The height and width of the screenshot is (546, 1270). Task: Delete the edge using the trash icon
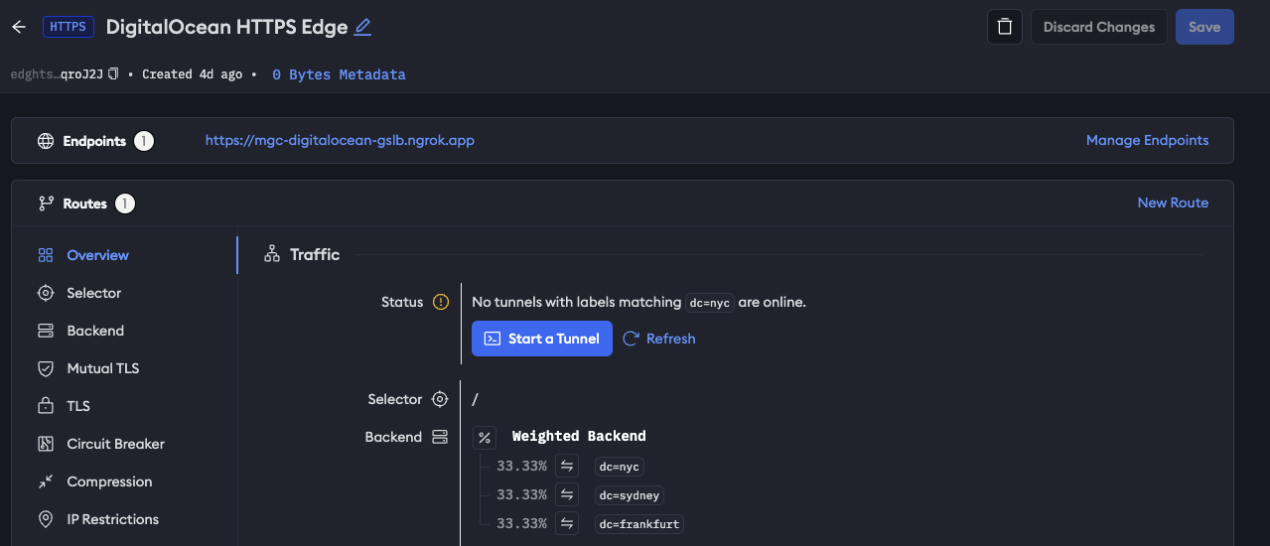point(1005,27)
